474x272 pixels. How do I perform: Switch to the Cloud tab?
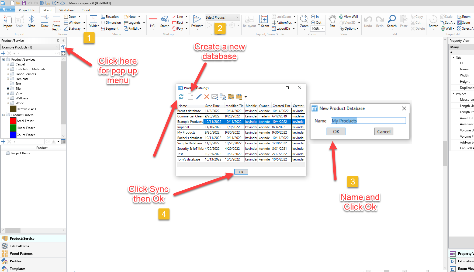86,10
